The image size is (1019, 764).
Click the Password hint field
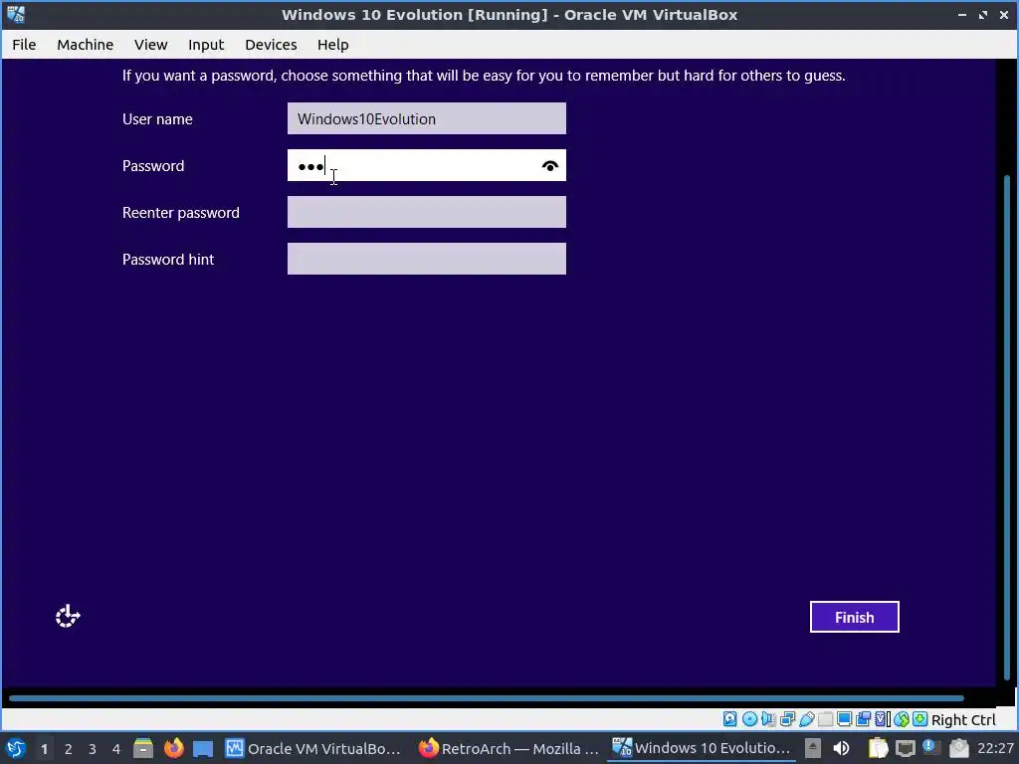[426, 259]
